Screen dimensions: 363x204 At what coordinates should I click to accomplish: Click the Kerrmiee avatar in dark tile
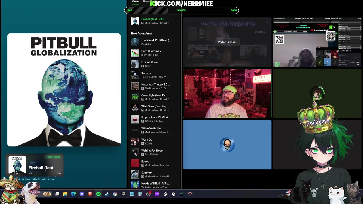pyautogui.click(x=317, y=93)
